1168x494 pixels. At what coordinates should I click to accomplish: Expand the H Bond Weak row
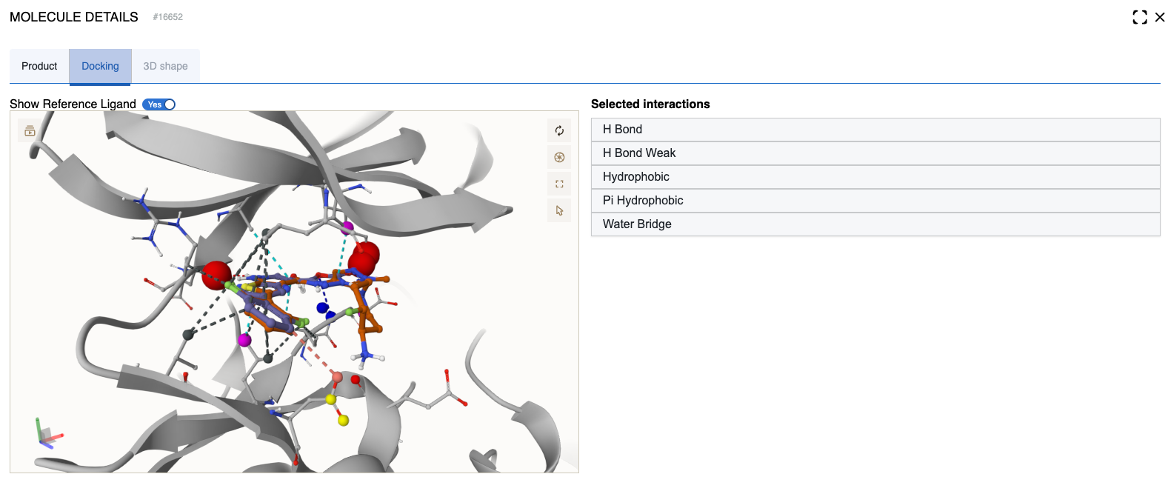[875, 153]
